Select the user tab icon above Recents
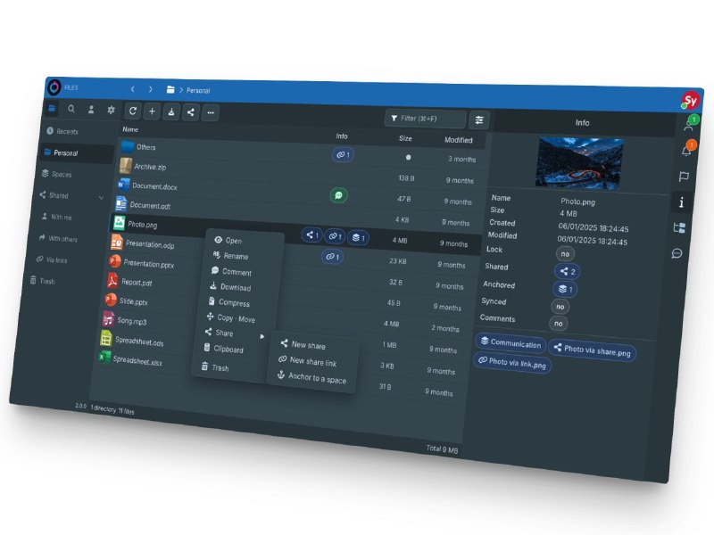The image size is (714, 535). tap(91, 110)
